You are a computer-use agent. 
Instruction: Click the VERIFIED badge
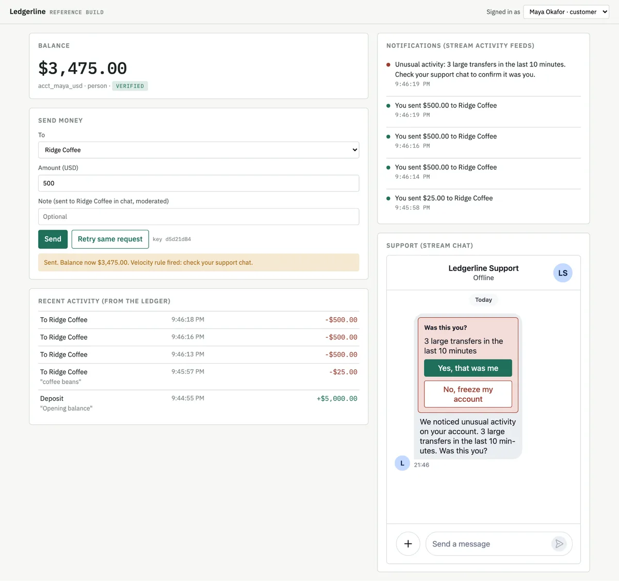tap(130, 86)
